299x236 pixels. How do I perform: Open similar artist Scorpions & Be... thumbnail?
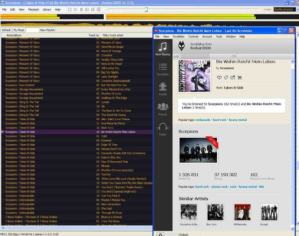[189, 212]
